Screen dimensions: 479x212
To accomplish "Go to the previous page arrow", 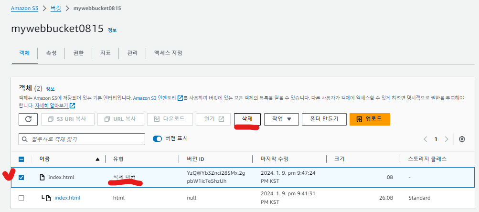I will 425,139.
